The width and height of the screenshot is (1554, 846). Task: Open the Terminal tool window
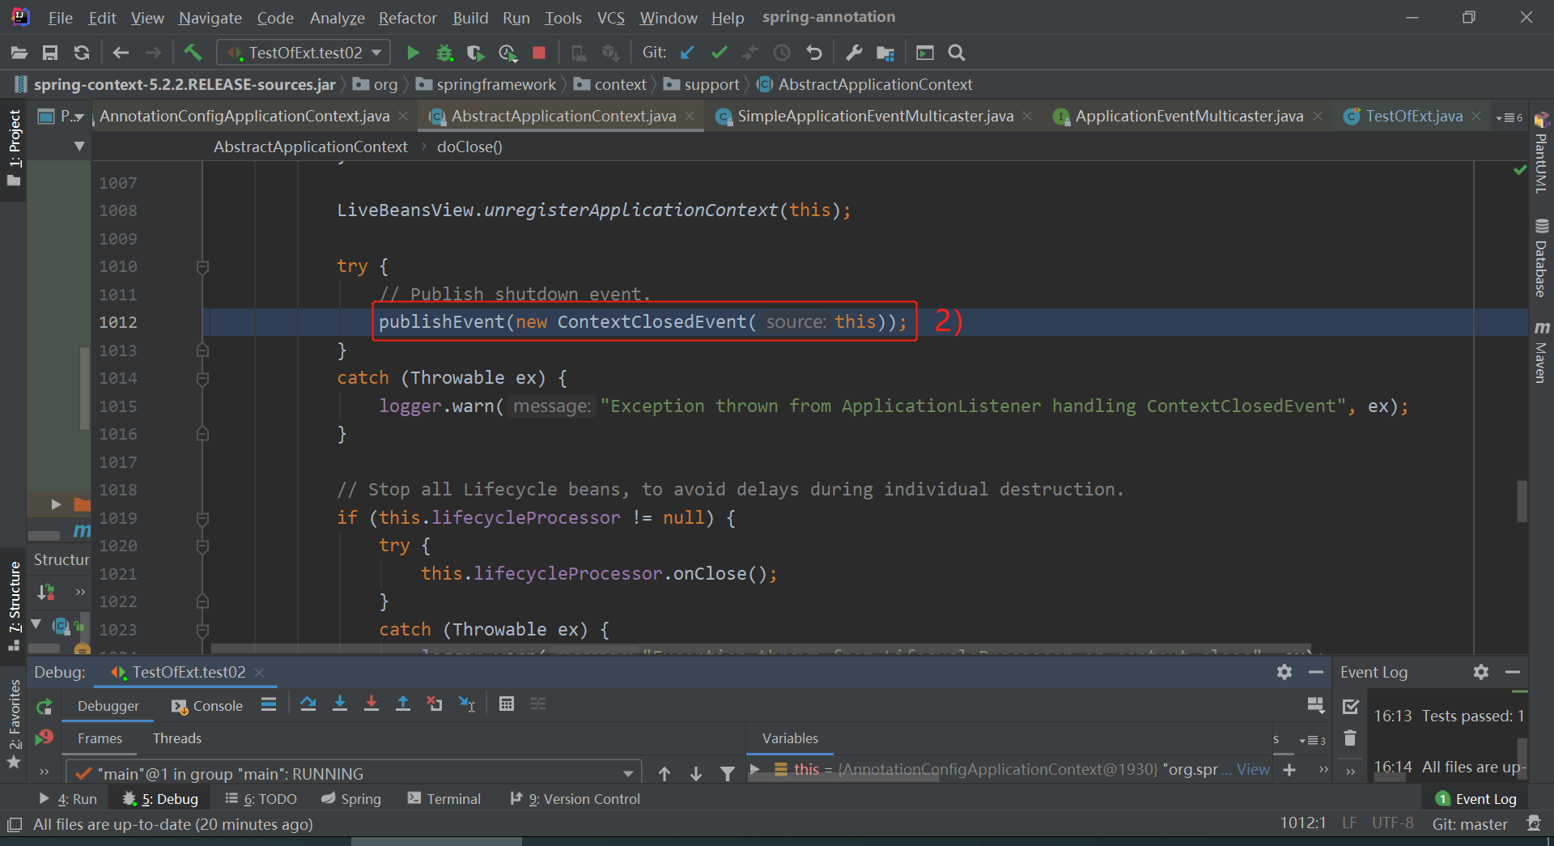pos(444,799)
